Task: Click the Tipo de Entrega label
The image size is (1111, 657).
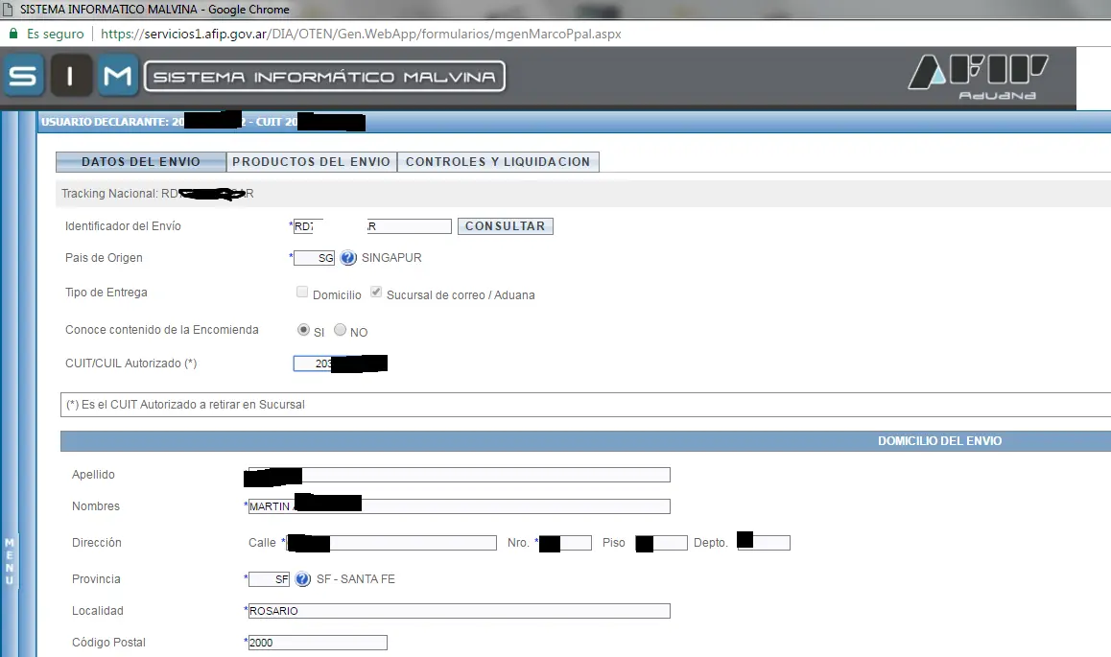Action: click(106, 293)
